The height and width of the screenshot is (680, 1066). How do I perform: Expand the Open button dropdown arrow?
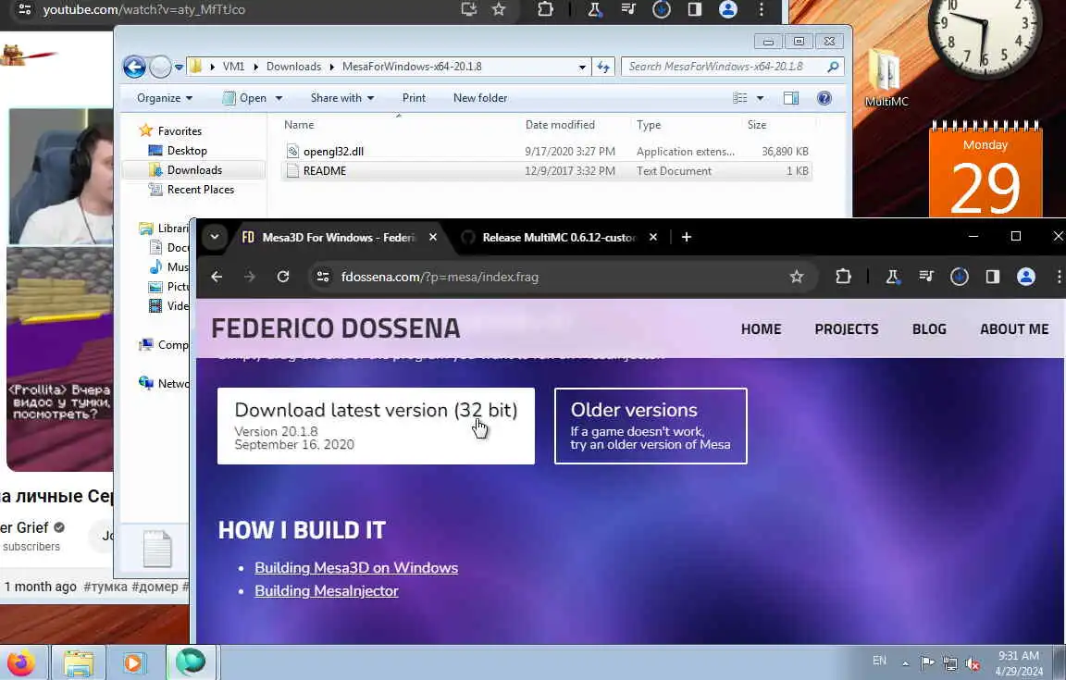click(x=279, y=98)
